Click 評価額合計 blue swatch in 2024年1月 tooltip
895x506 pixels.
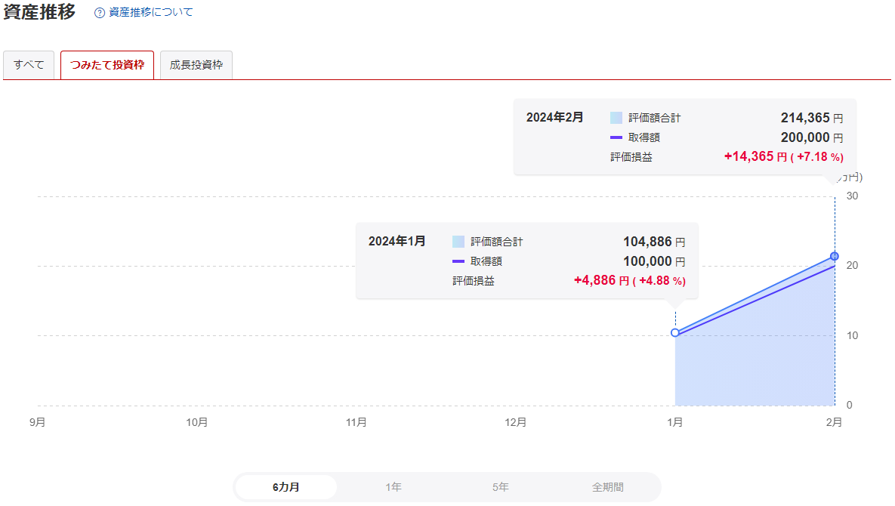point(458,242)
